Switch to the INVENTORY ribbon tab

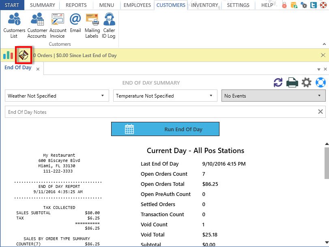click(x=204, y=5)
